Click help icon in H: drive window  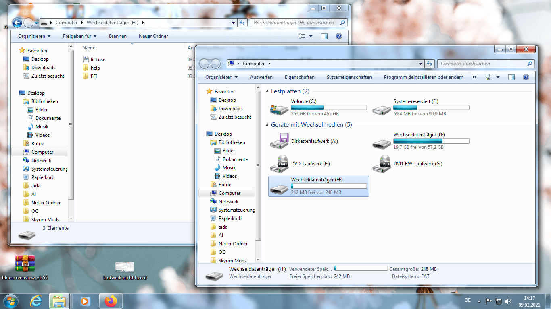[338, 36]
